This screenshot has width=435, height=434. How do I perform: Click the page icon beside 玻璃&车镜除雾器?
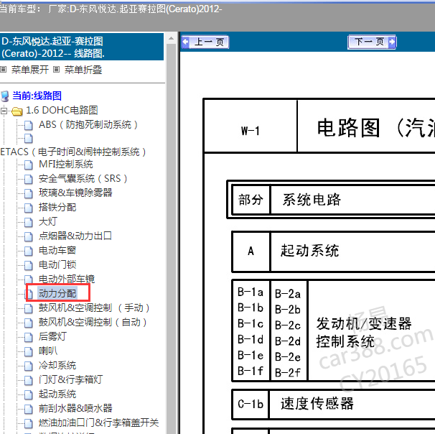(x=28, y=193)
